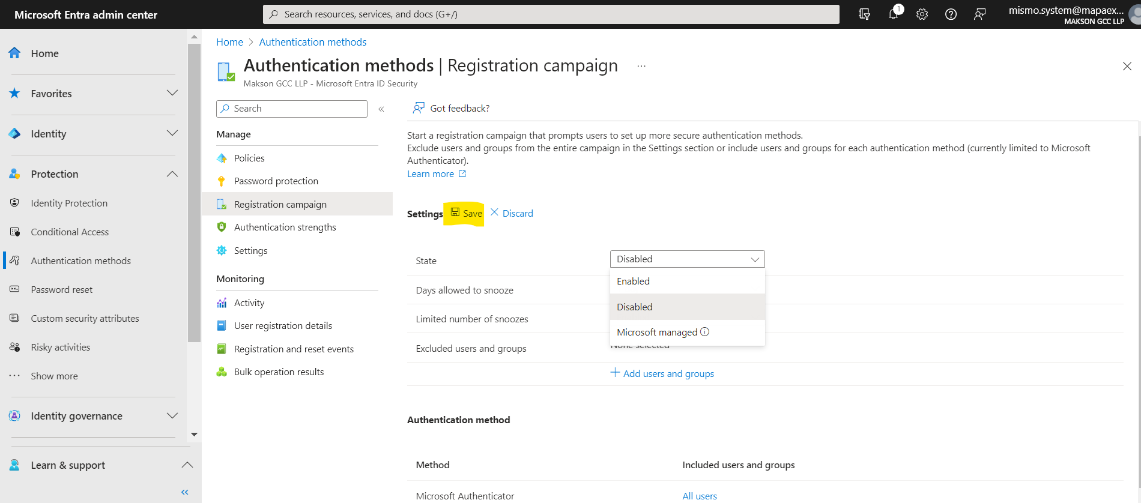Click the Risky activities icon
The width and height of the screenshot is (1141, 503).
pyautogui.click(x=15, y=347)
